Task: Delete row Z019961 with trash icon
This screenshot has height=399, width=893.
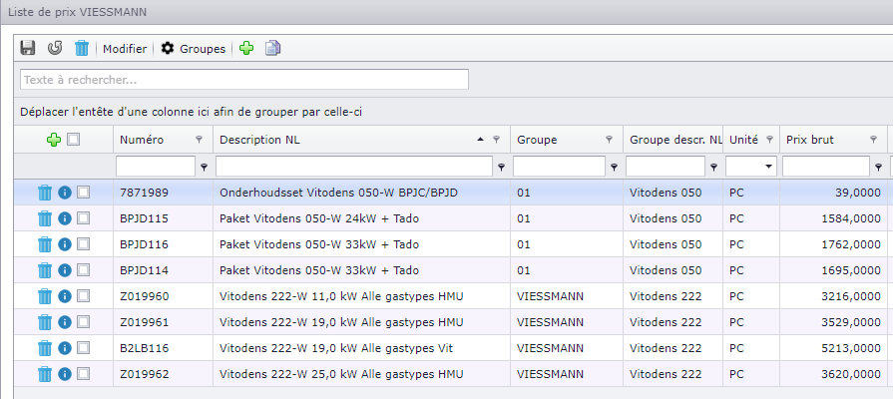Action: pyautogui.click(x=45, y=322)
